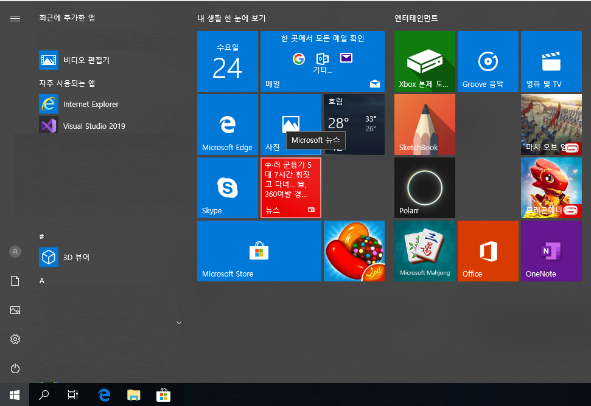Screen dimensions: 591x406
Task: Open the Polarr tile
Action: pyautogui.click(x=425, y=188)
